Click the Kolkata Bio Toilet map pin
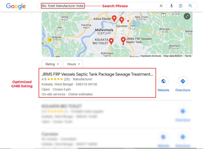 point(111,41)
